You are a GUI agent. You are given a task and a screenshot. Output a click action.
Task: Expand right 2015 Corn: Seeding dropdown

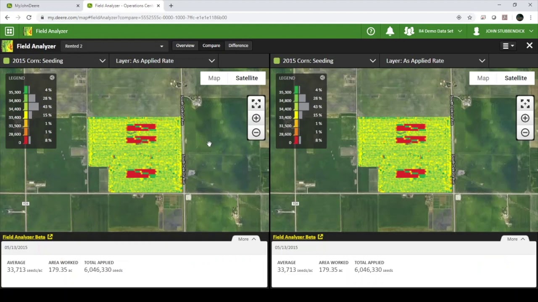(x=324, y=61)
